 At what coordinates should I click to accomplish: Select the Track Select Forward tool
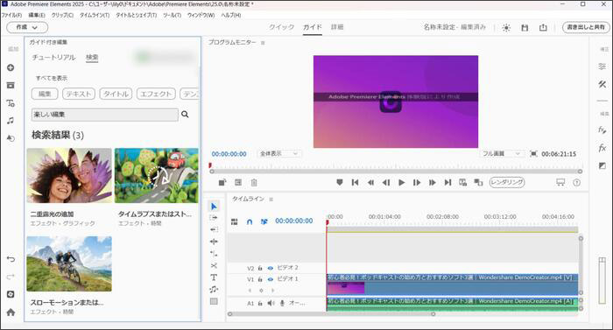(214, 218)
